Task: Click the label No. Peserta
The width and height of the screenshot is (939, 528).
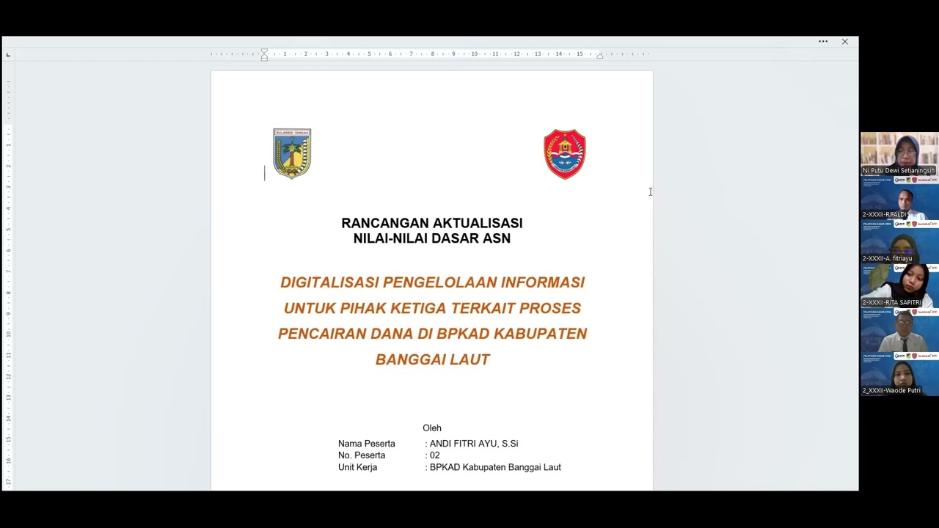Action: click(x=362, y=455)
